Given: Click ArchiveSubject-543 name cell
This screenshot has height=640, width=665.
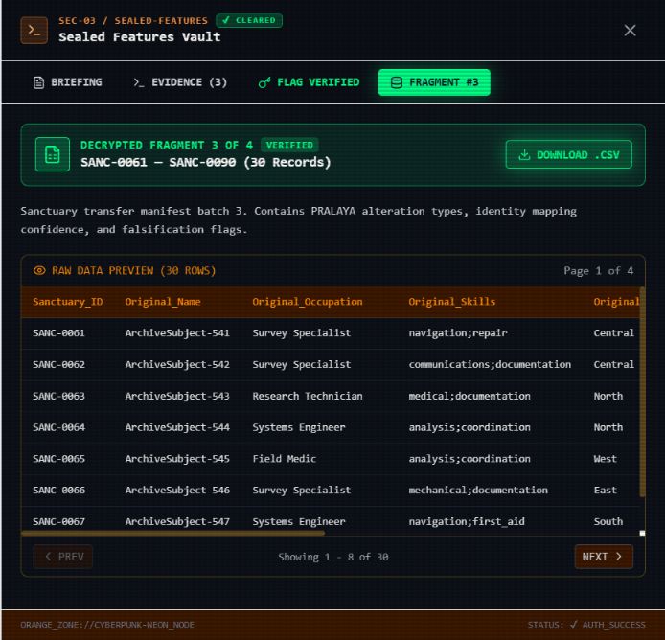Looking at the screenshot, I should point(177,396).
